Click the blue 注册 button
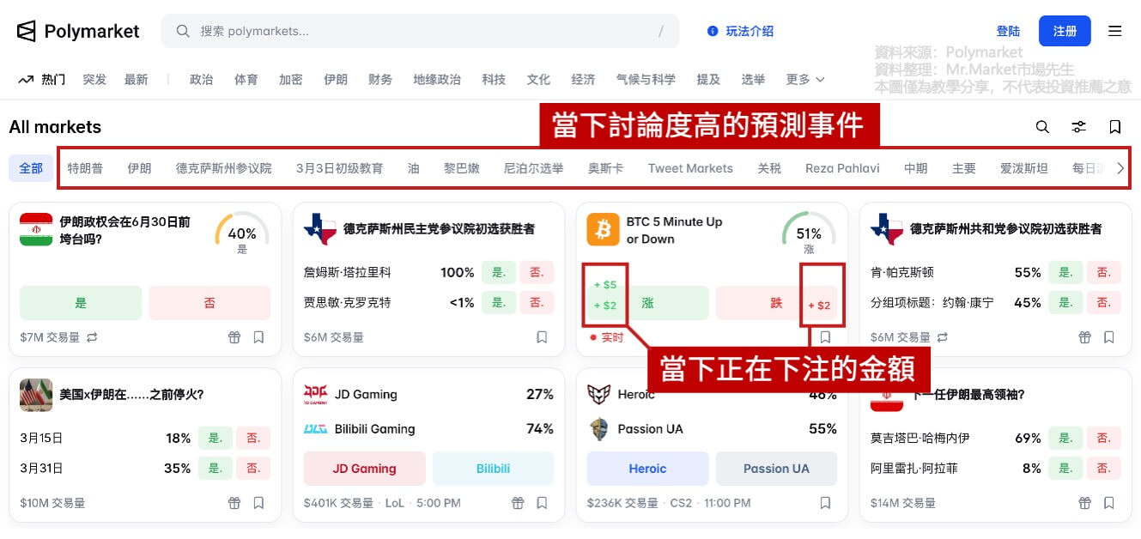This screenshot has width=1141, height=539. [1065, 31]
